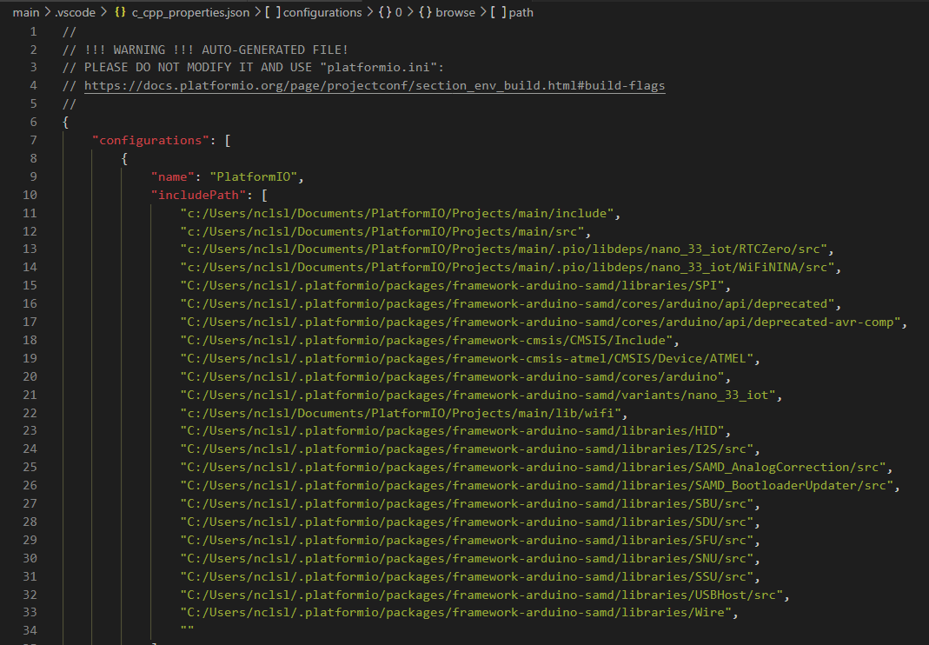Viewport: 929px width, 645px height.
Task: Click the libraries/USBHost/src path string
Action: 481,595
